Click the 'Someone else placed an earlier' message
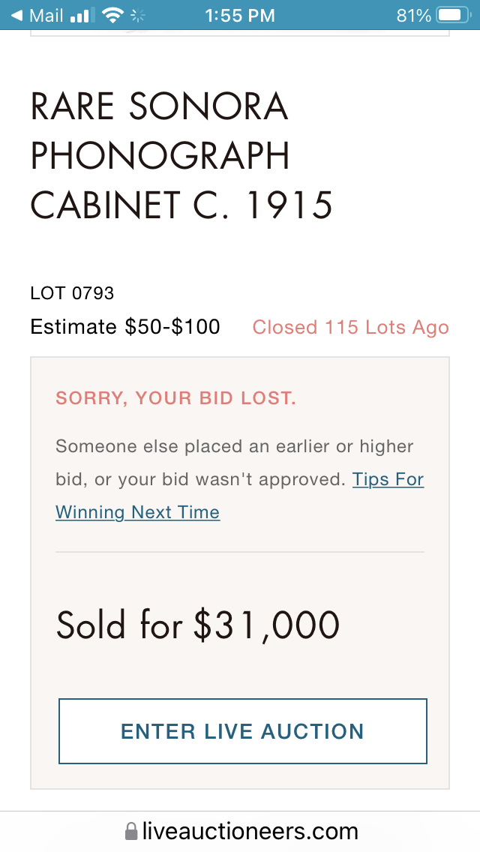 point(234,447)
